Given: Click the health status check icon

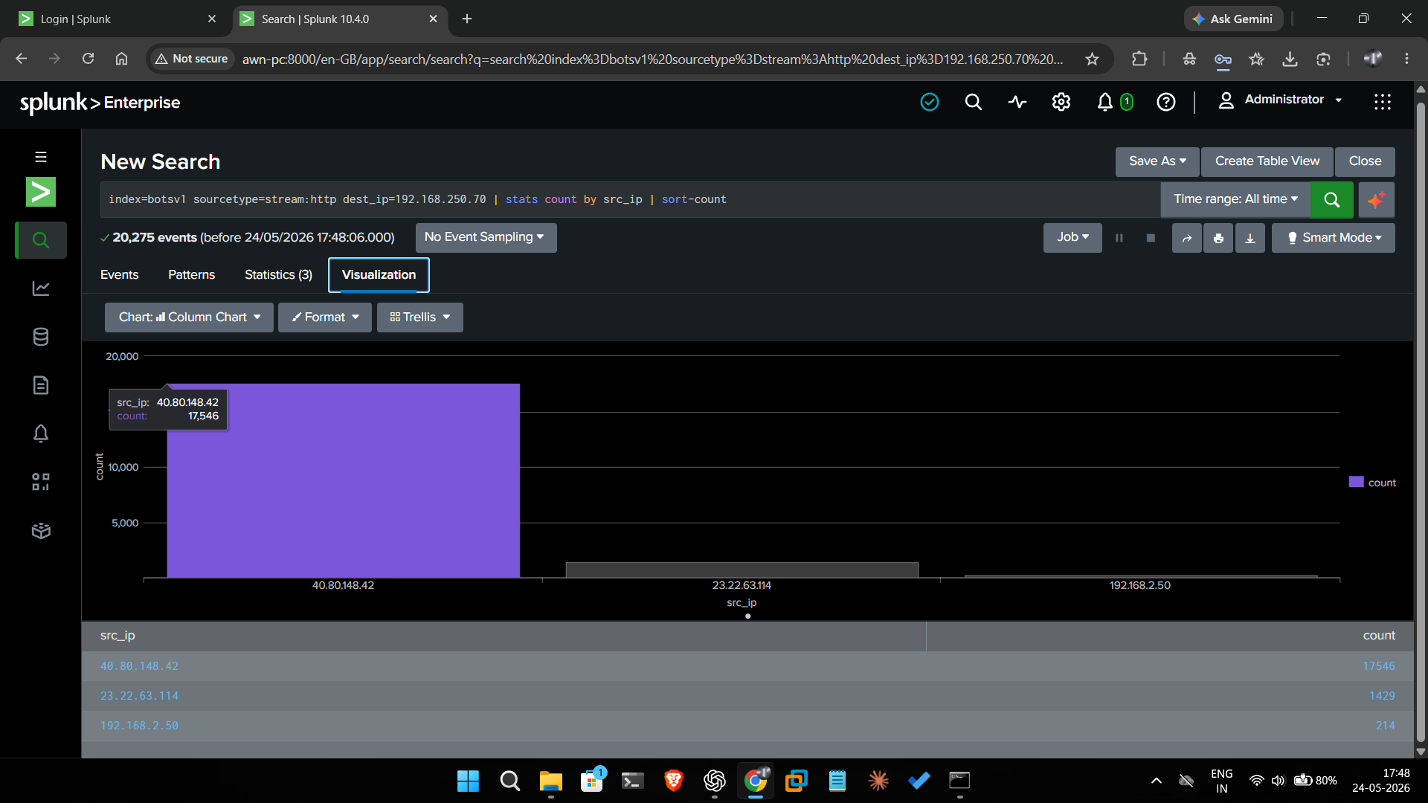Looking at the screenshot, I should coord(930,102).
